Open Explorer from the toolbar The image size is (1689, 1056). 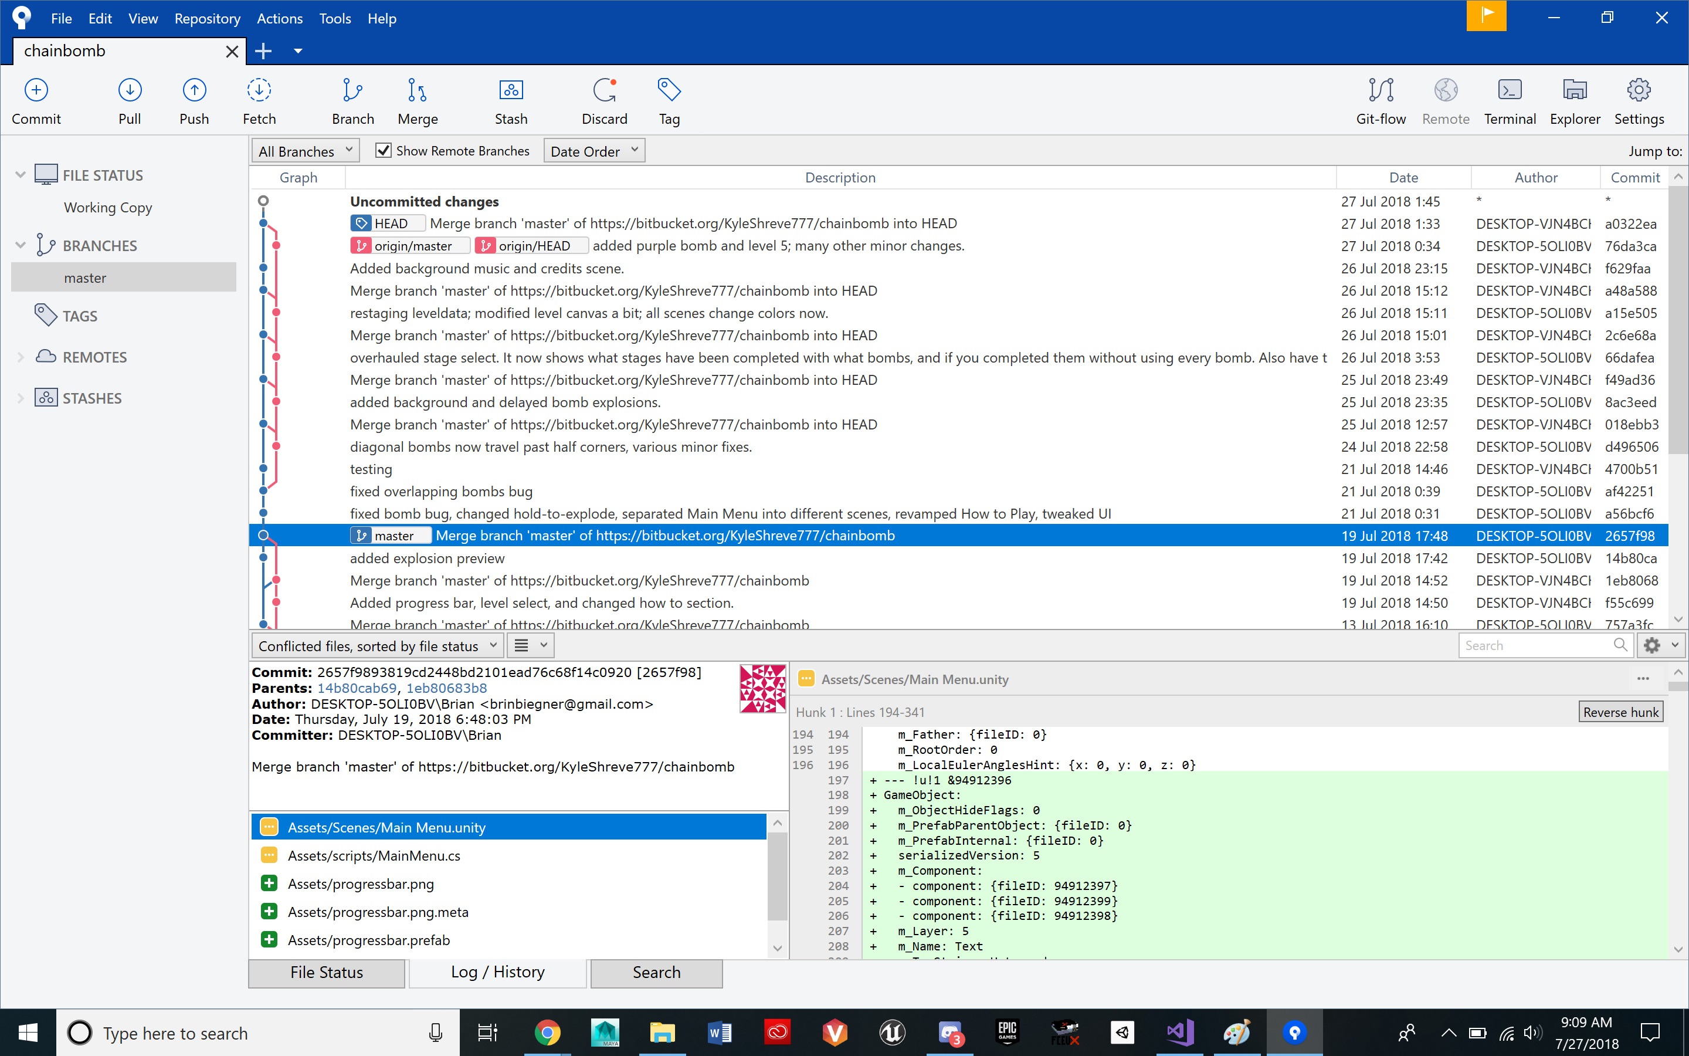(1575, 100)
